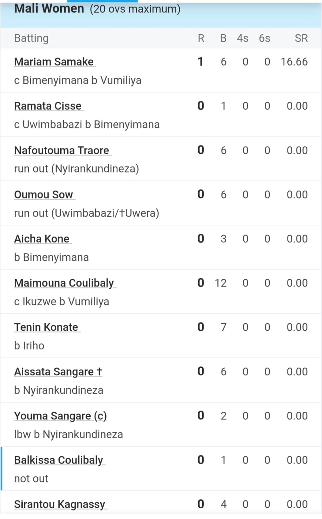322x519 pixels.
Task: Click Tenin Konate's name
Action: click(46, 327)
